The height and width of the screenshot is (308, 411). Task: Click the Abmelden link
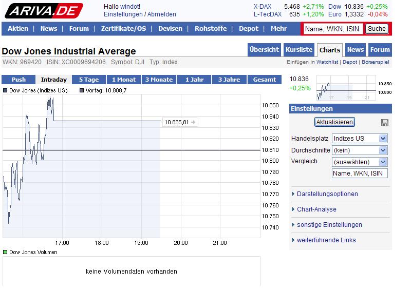click(x=161, y=14)
